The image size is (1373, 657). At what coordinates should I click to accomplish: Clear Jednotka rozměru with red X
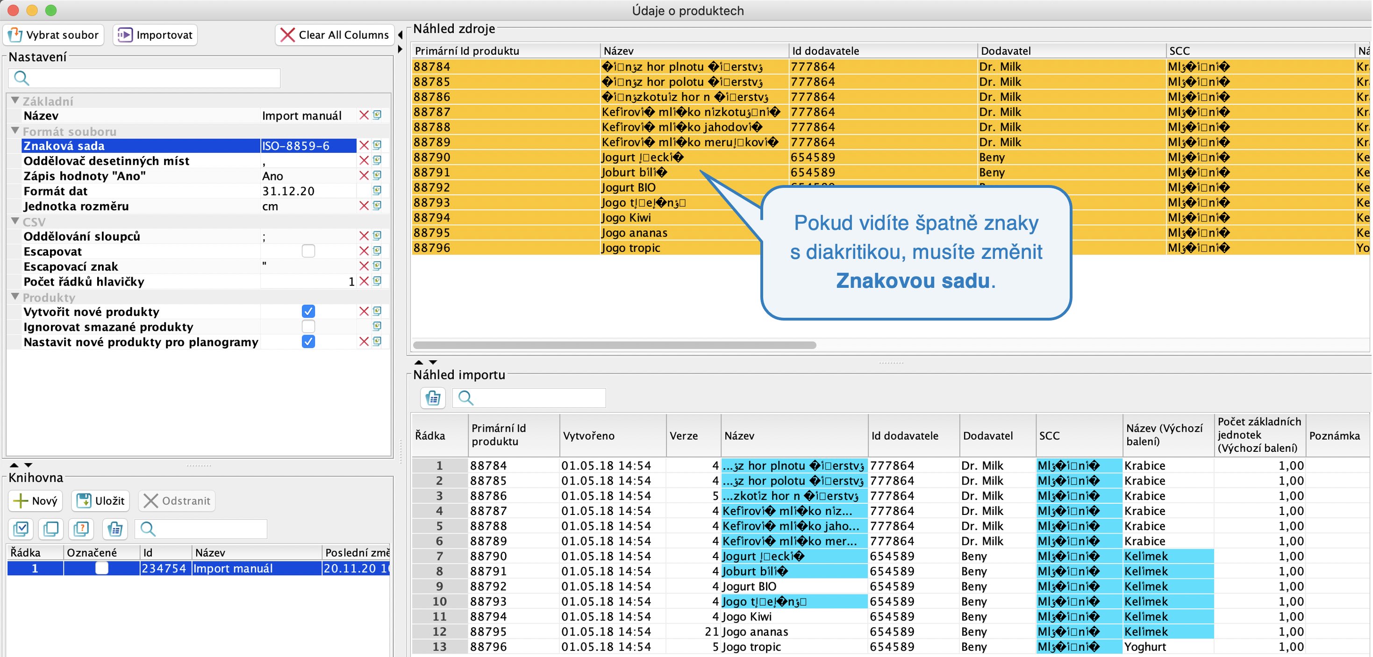(364, 206)
